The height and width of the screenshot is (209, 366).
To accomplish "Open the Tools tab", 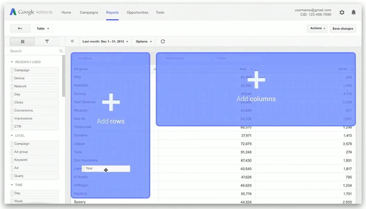I will click(x=160, y=12).
